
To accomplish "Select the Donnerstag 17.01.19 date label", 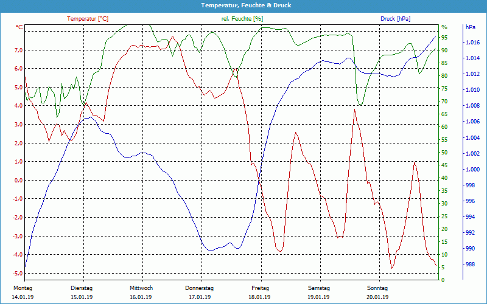I will pyautogui.click(x=200, y=292).
